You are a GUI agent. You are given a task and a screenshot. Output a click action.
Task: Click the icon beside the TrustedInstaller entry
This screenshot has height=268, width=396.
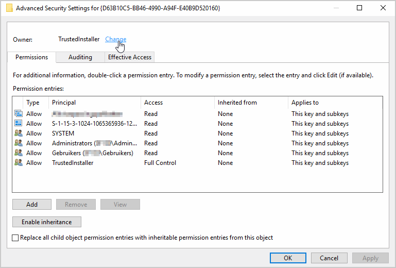19,163
